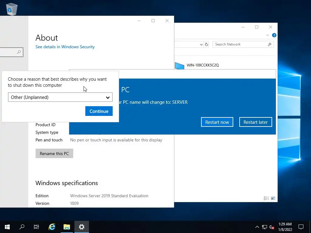The height and width of the screenshot is (233, 311).
Task: Open the Action Center notifications
Action: click(301, 227)
